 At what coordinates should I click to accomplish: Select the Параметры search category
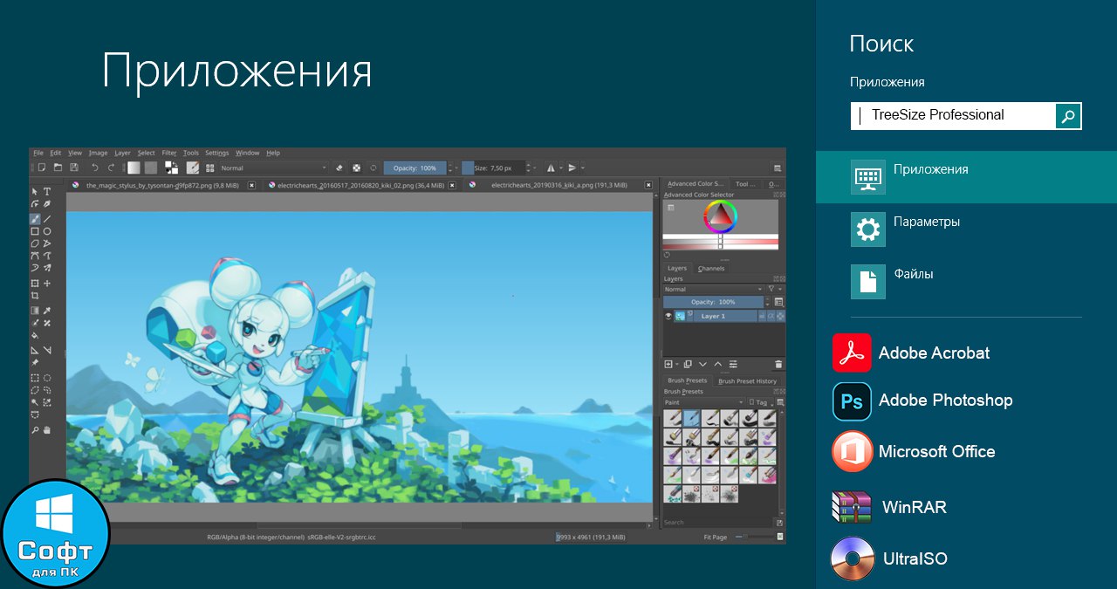point(966,229)
